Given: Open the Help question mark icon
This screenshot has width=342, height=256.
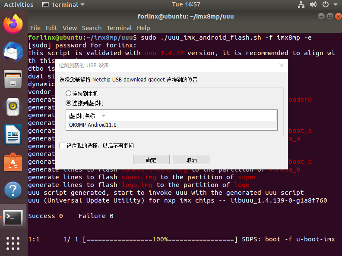Looking at the screenshot, I should click(13, 190).
